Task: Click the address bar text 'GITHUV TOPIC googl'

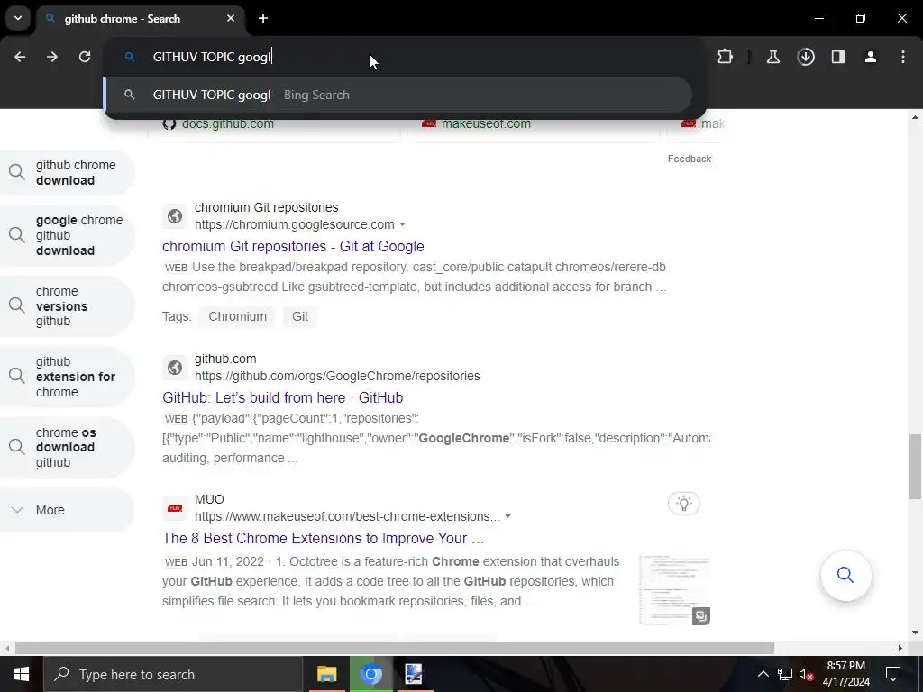Action: coord(211,57)
